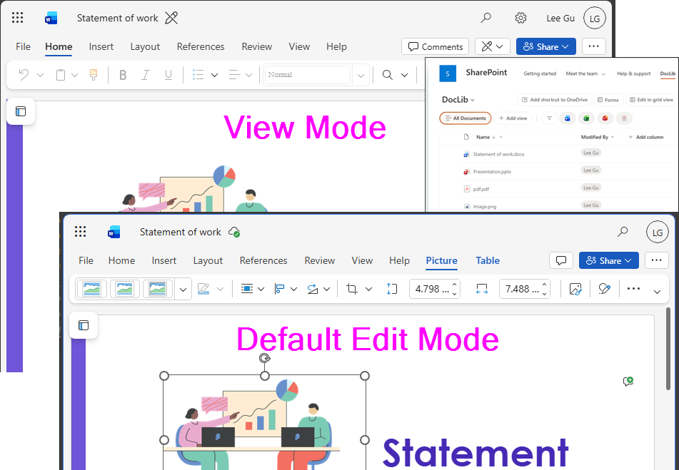The image size is (679, 470).
Task: Click Undo icon in View Mode toolbar
Action: pyautogui.click(x=24, y=75)
